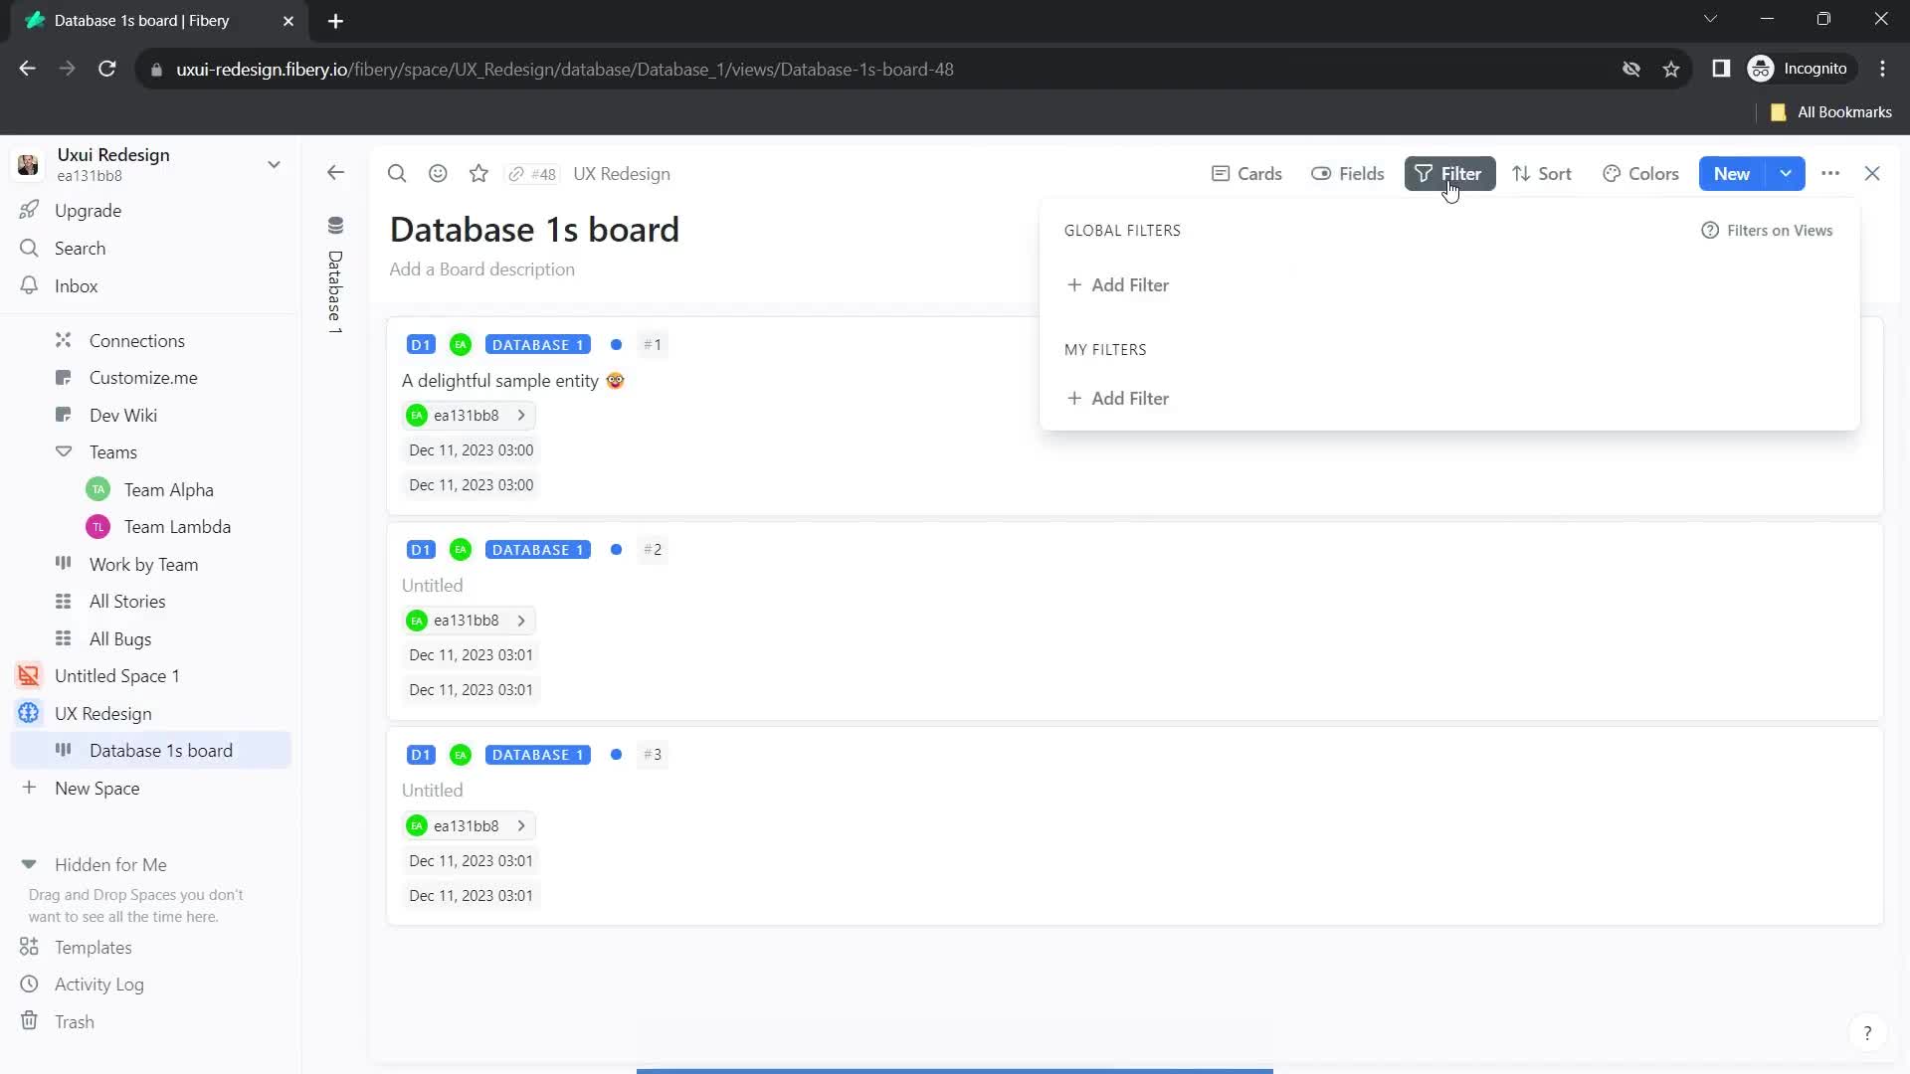Expand ea131bb8 assignee on entity #1

[x=521, y=415]
